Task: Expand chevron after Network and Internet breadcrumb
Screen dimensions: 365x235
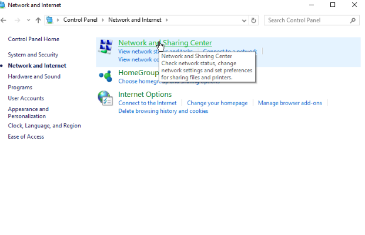Action: (167, 20)
